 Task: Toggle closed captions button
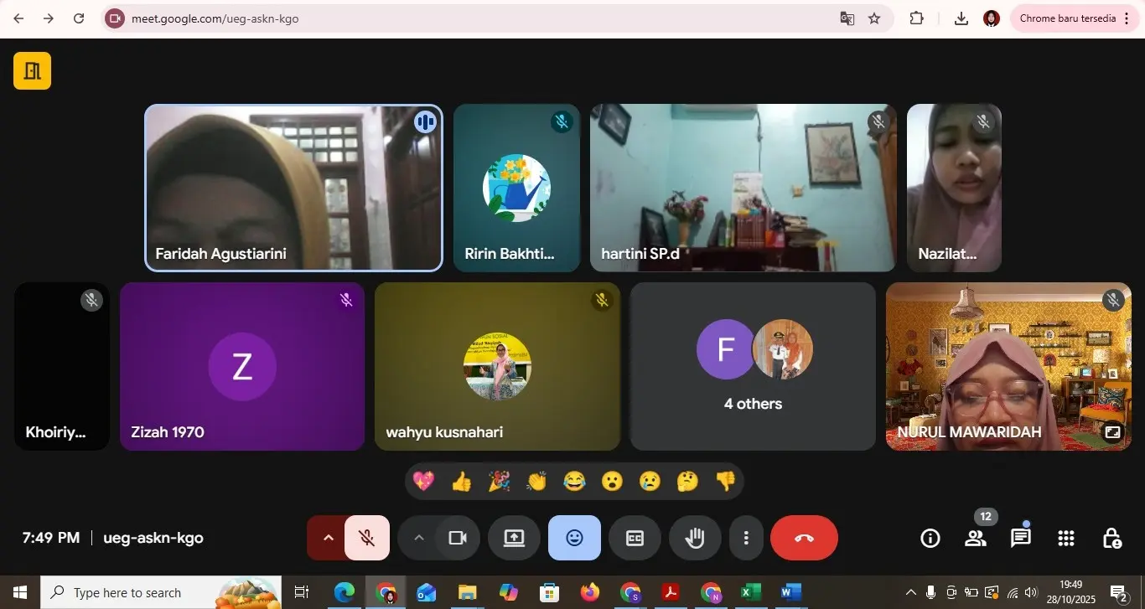tap(635, 538)
